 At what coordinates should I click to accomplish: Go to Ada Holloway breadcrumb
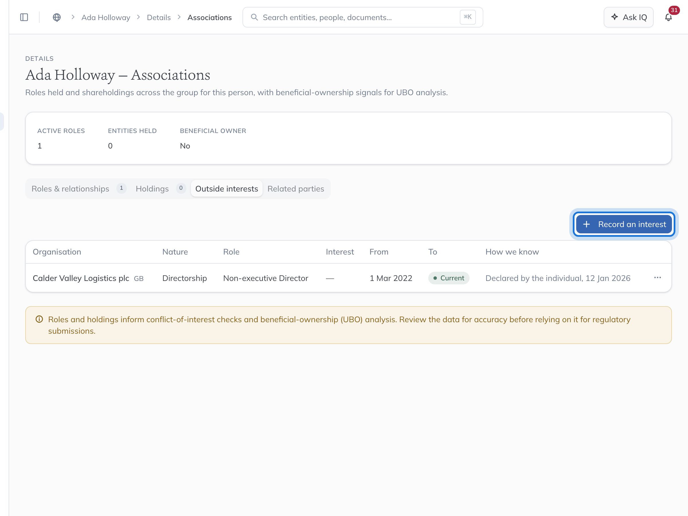point(106,17)
